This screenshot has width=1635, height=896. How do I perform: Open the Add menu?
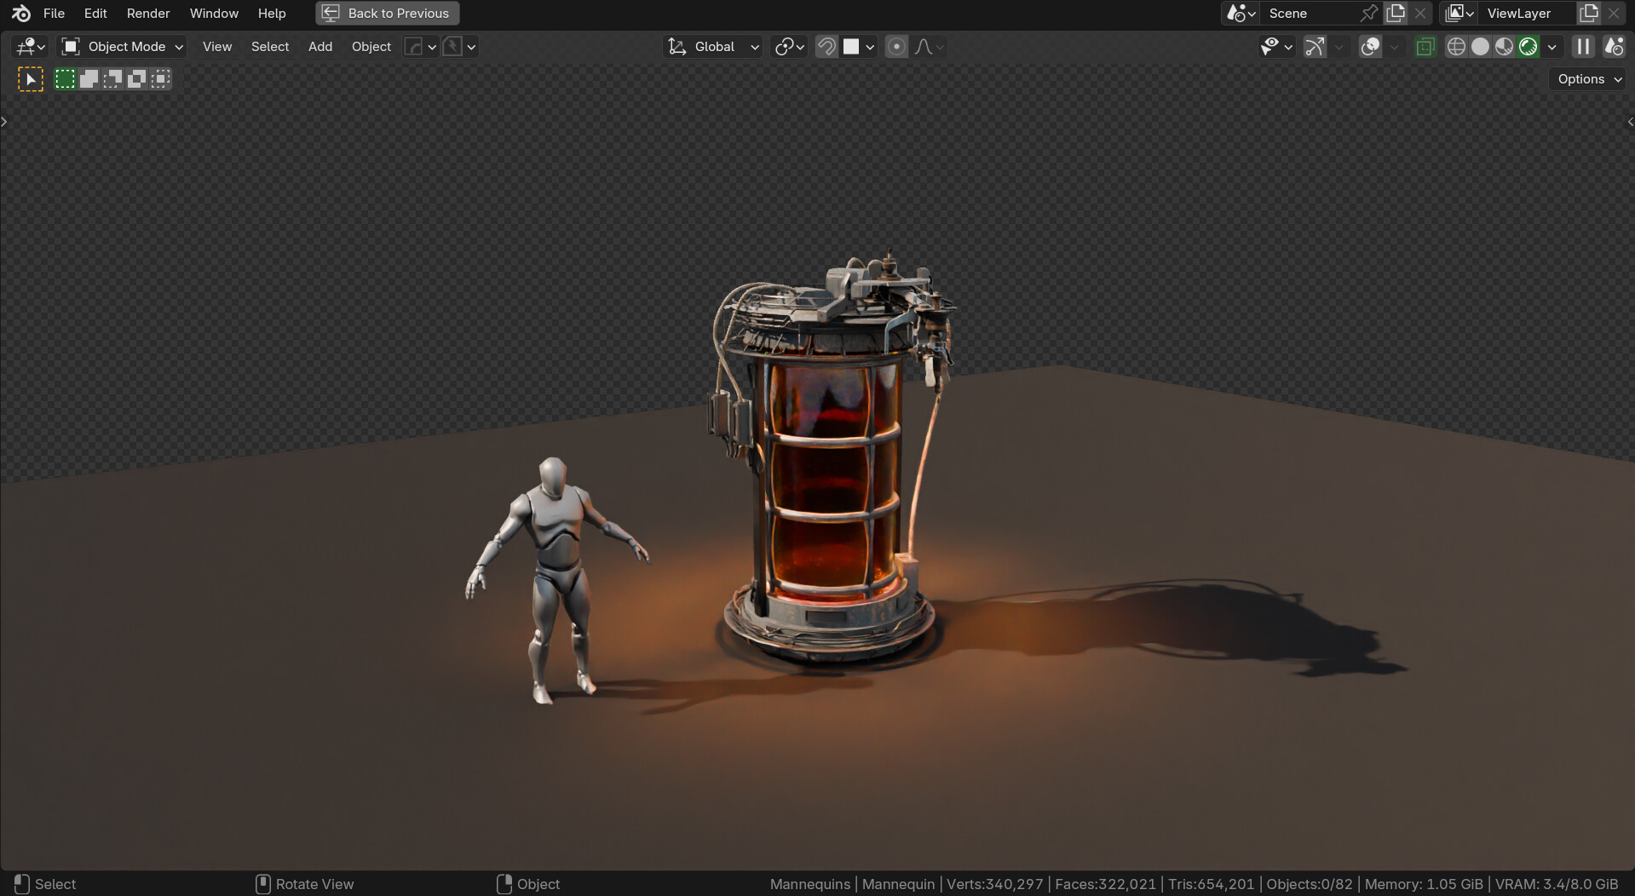tap(320, 46)
